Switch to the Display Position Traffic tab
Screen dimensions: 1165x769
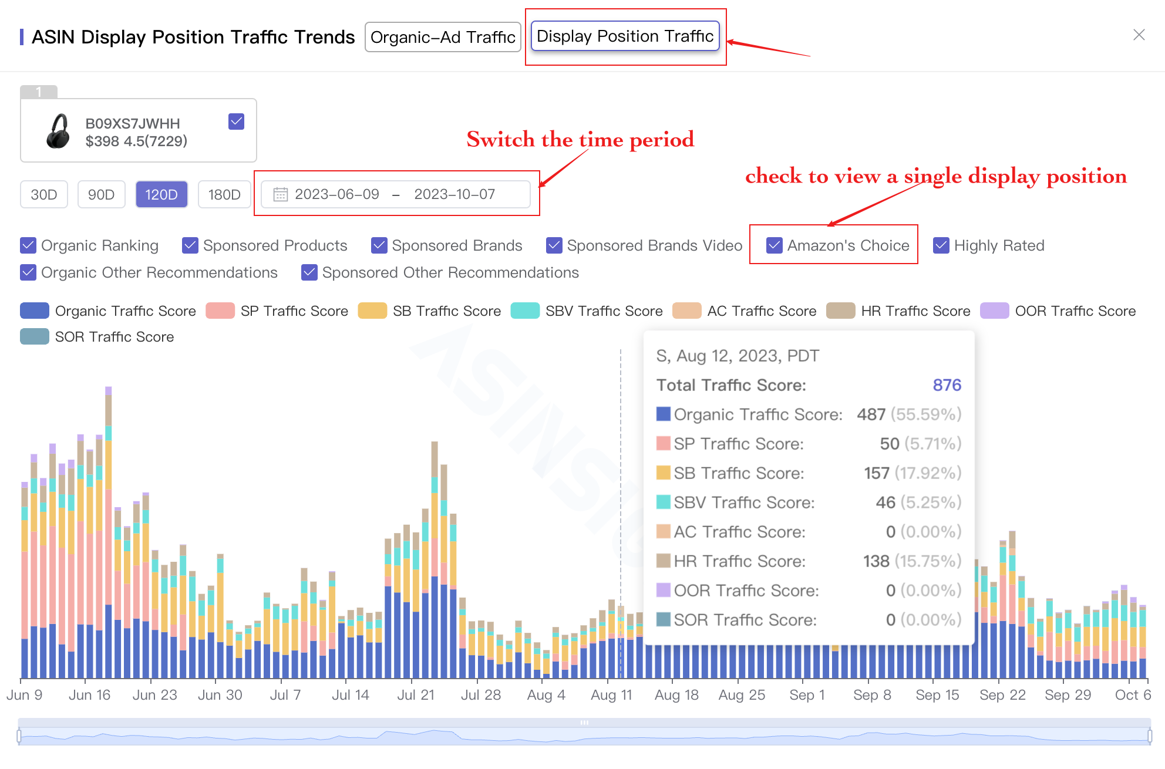point(625,36)
